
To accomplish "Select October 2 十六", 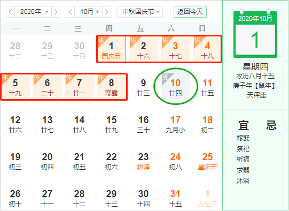I will [x=143, y=49].
